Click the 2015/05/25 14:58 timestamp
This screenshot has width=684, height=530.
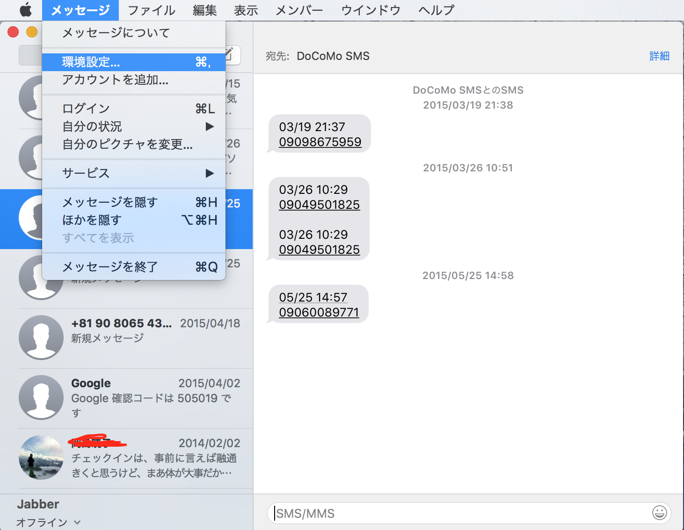468,276
